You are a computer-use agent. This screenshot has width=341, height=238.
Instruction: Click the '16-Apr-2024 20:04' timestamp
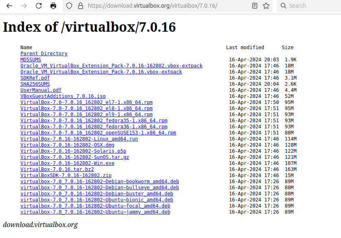tap(254, 84)
